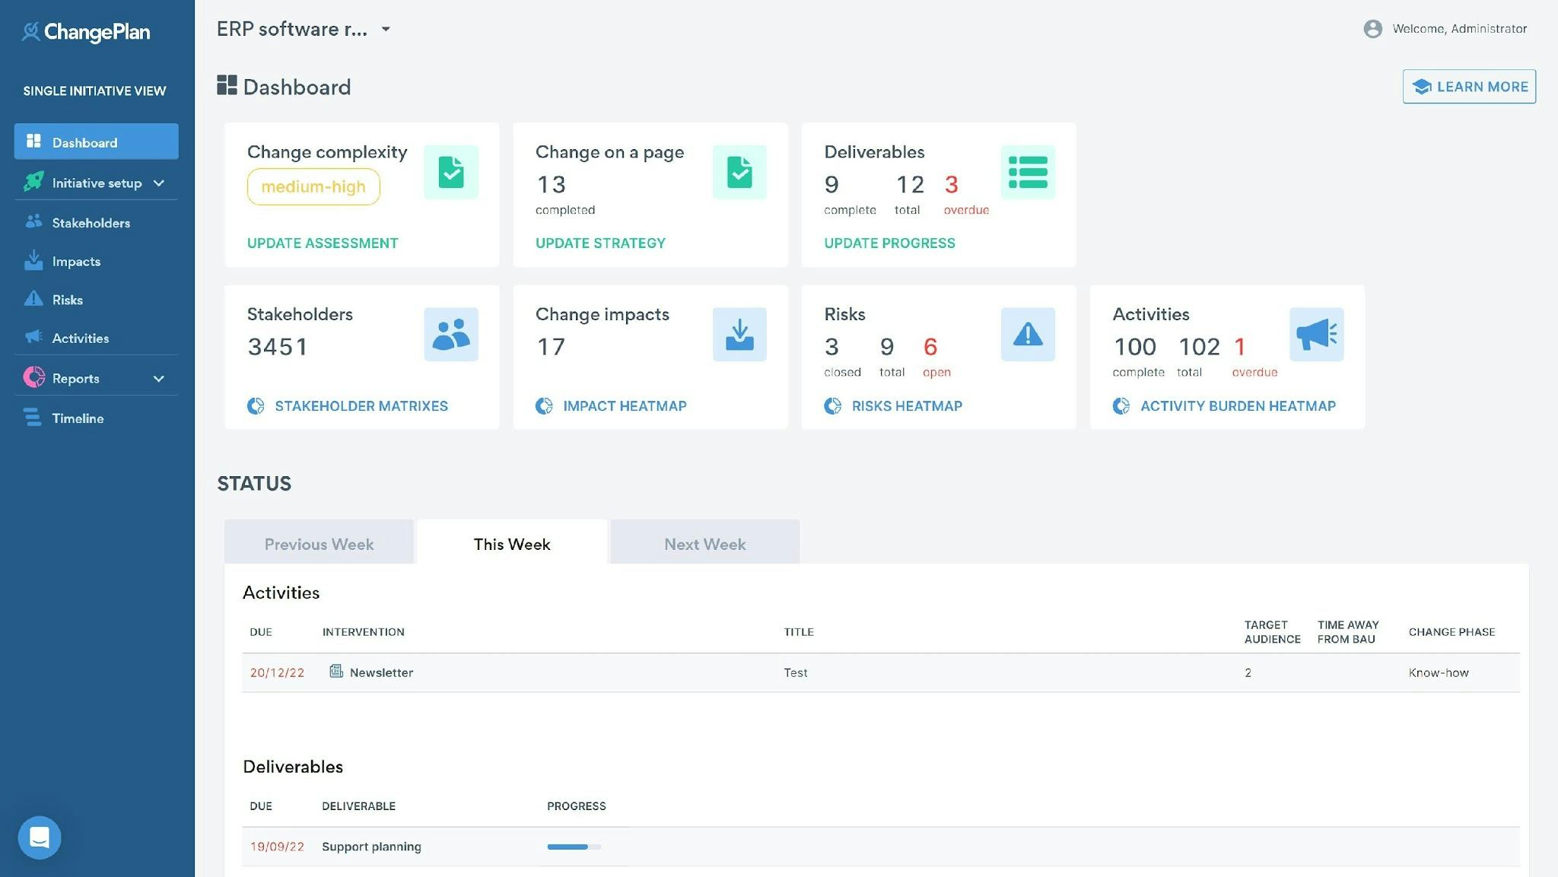The width and height of the screenshot is (1558, 877).
Task: Click the UPDATE ASSESSMENT link
Action: tap(323, 243)
